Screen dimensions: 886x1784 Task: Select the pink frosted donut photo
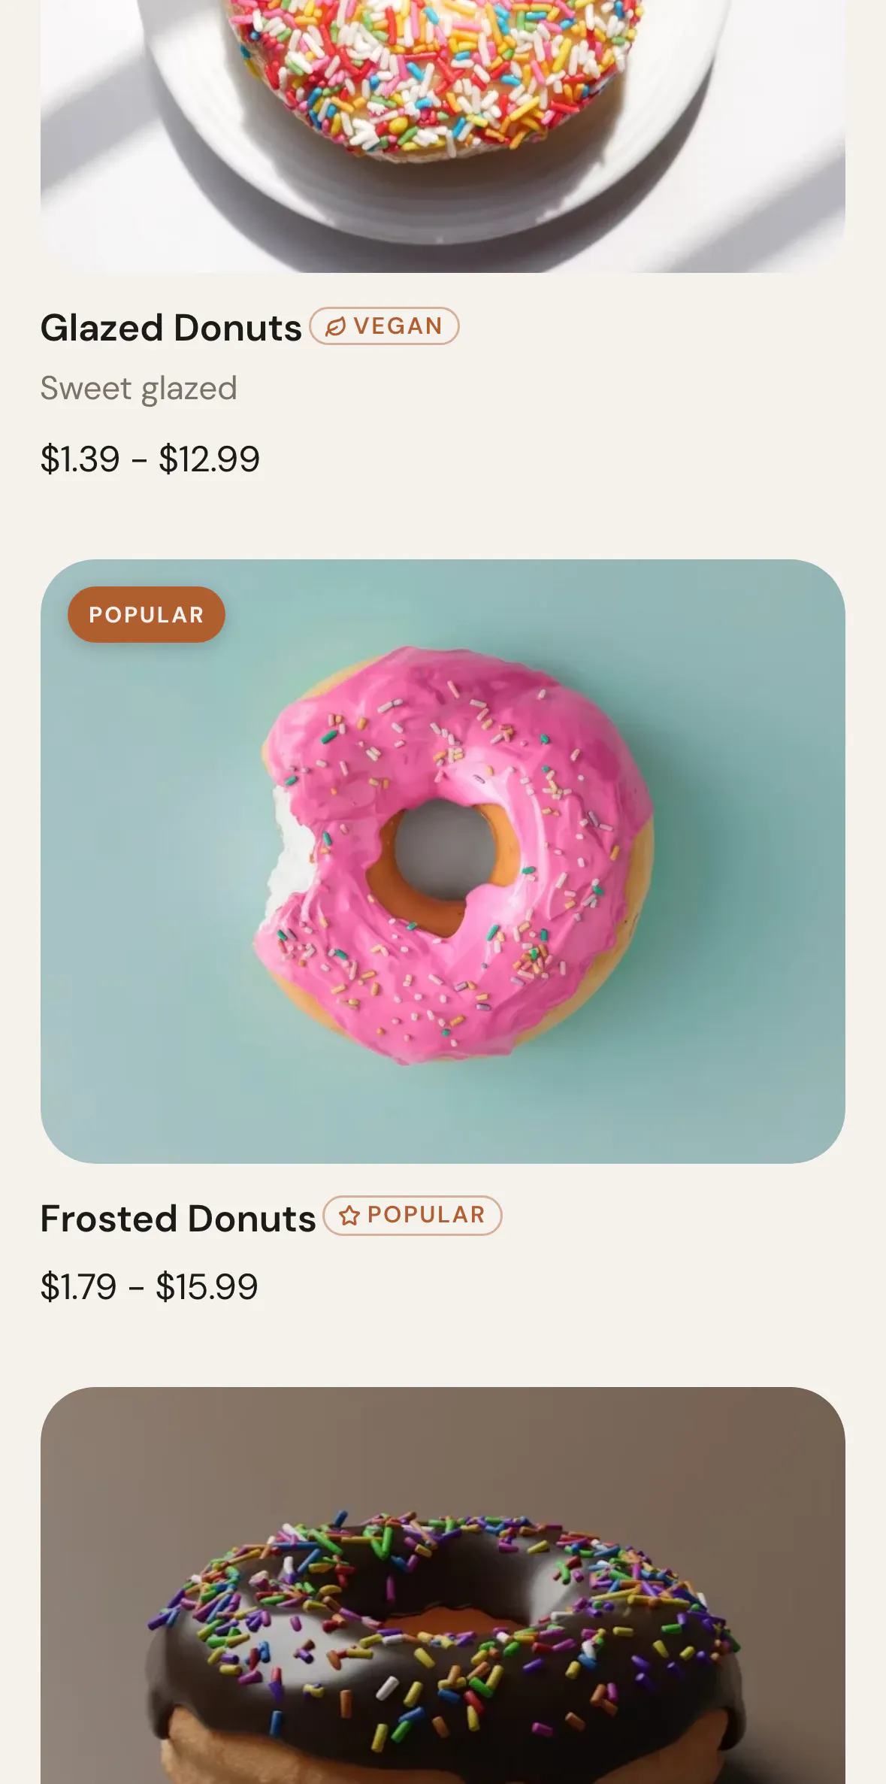coord(443,862)
